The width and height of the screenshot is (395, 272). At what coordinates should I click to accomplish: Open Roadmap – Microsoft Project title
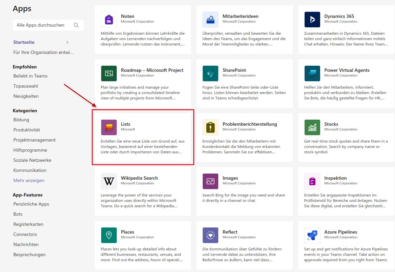click(x=152, y=70)
